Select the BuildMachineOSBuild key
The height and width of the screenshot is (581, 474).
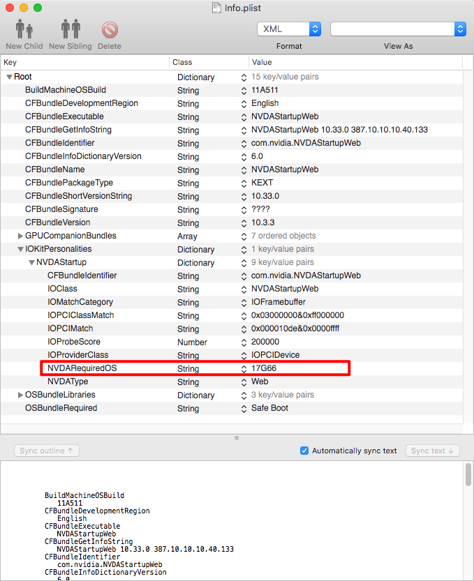click(x=66, y=90)
